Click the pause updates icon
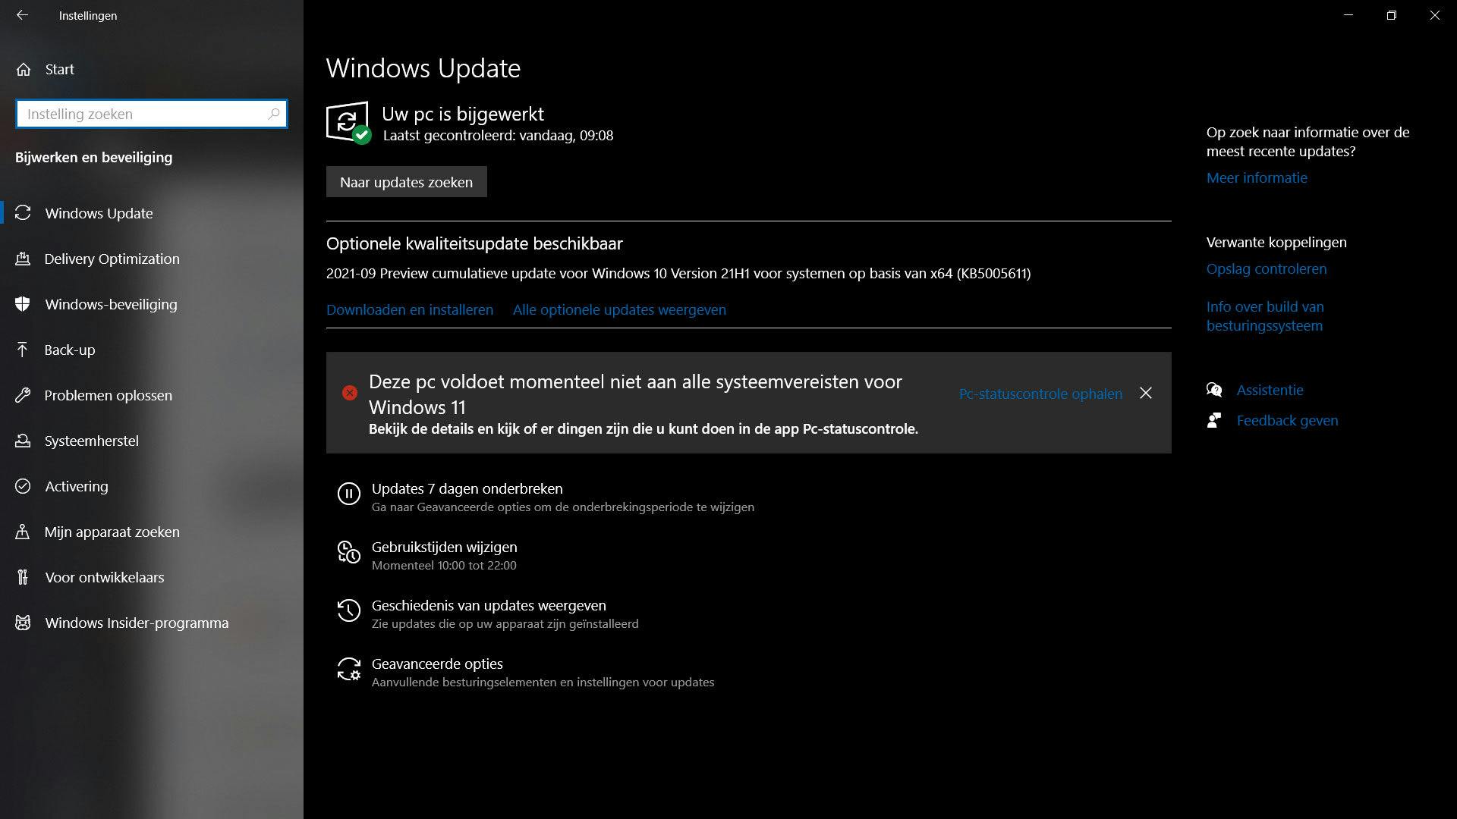Viewport: 1457px width, 819px height. coord(348,494)
